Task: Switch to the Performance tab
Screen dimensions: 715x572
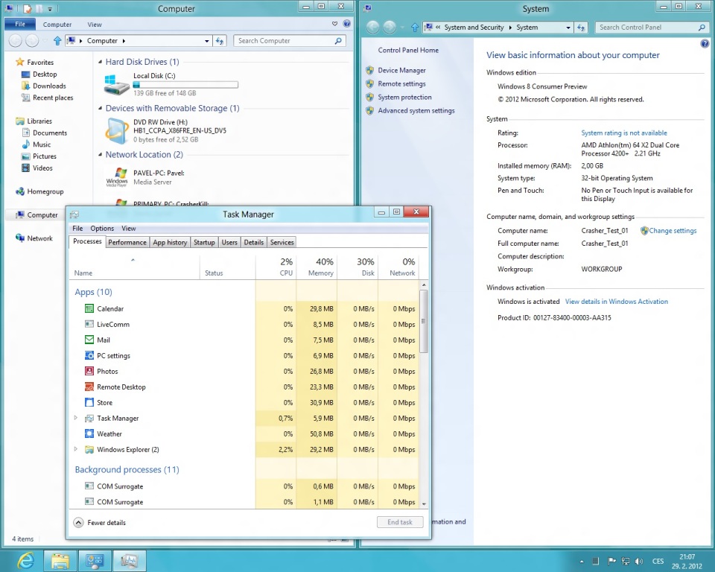Action: [127, 242]
